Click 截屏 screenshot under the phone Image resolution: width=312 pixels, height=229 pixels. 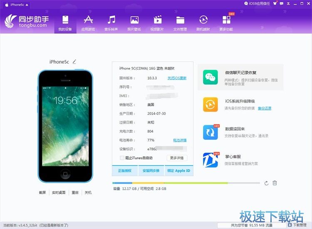click(42, 192)
